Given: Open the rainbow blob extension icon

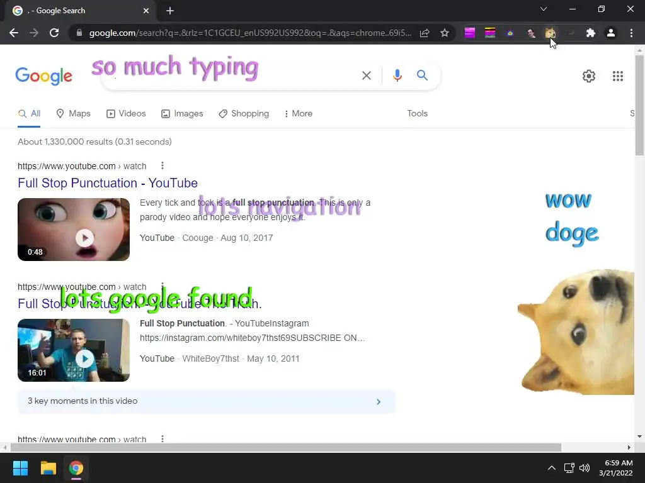Looking at the screenshot, I should pyautogui.click(x=510, y=33).
